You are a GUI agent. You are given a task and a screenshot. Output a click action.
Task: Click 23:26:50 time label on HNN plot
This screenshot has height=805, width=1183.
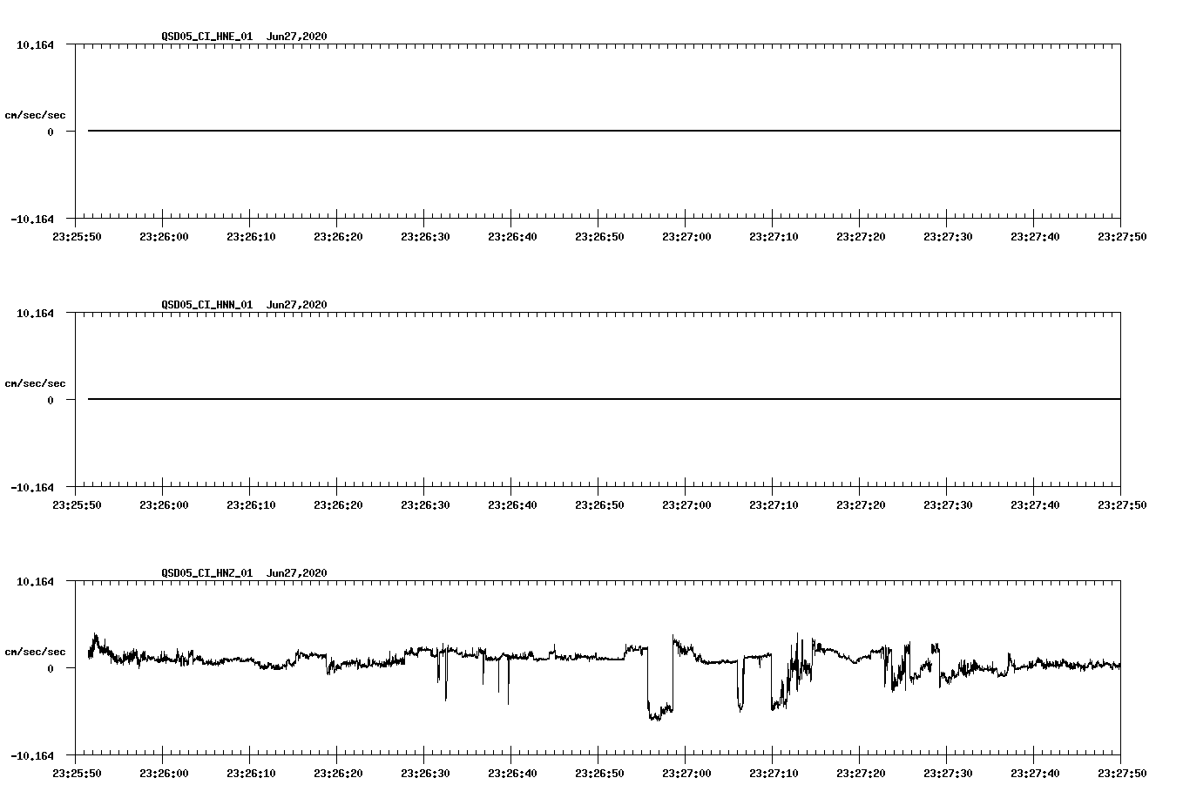pos(598,504)
